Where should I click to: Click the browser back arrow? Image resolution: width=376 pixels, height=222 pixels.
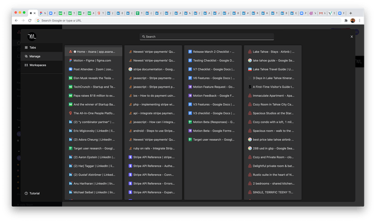coord(16,20)
